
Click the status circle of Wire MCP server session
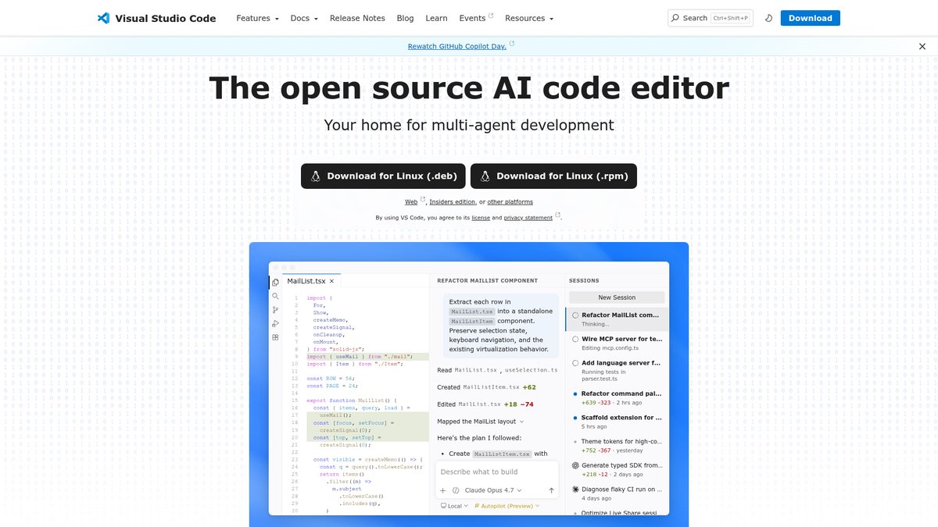pyautogui.click(x=575, y=339)
